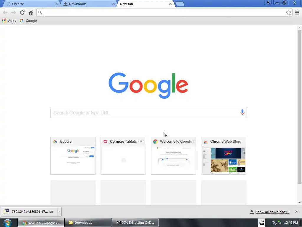Screen dimensions: 302x227
Task: Select New Tab - Google Chrome taskbar button
Action: click(x=41, y=223)
